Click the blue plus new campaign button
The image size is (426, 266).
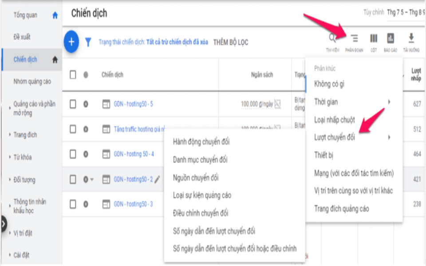[x=71, y=42]
